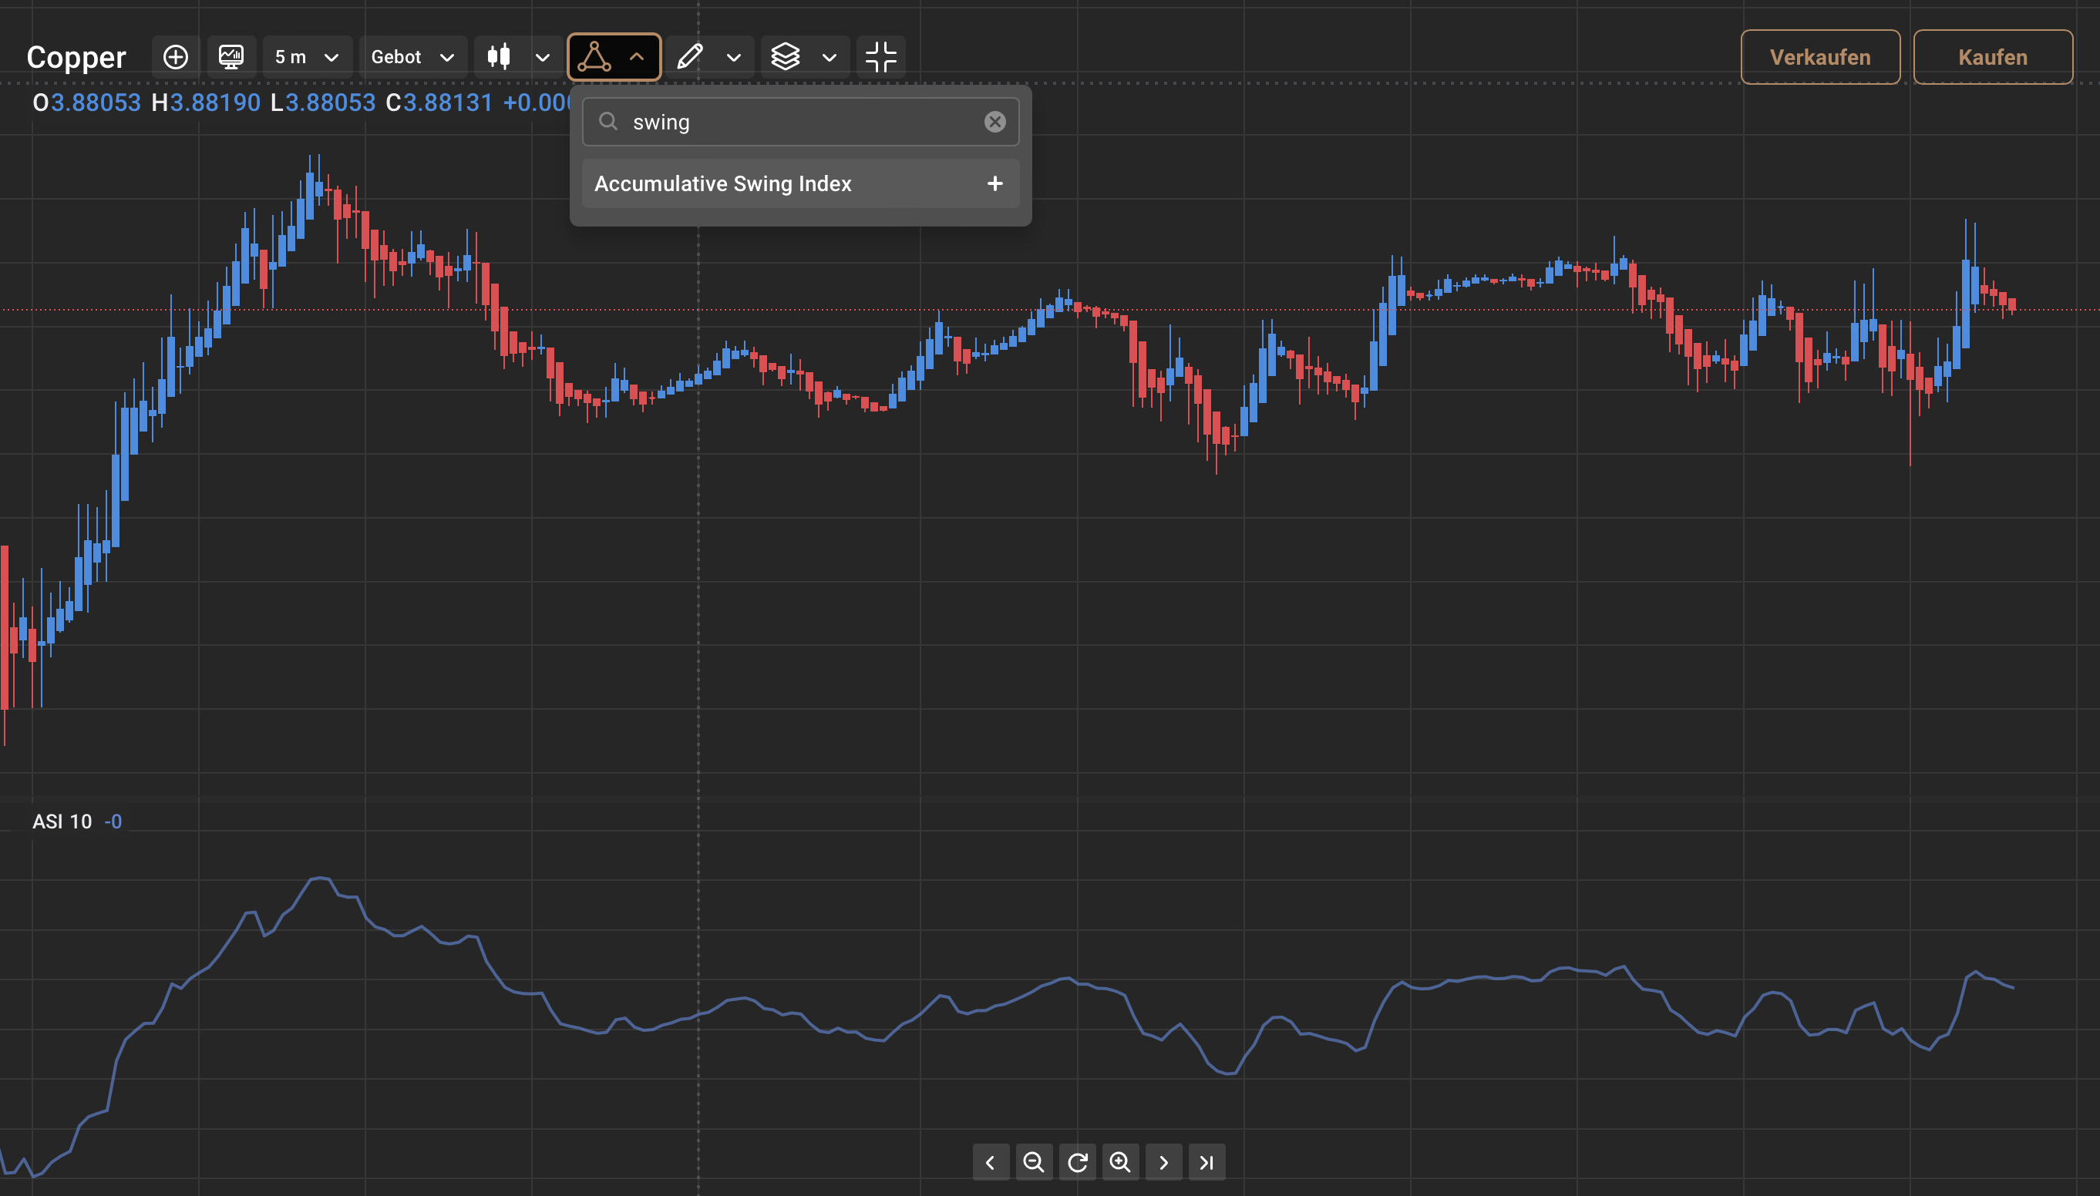Clear the swing search text
2100x1196 pixels.
point(994,122)
